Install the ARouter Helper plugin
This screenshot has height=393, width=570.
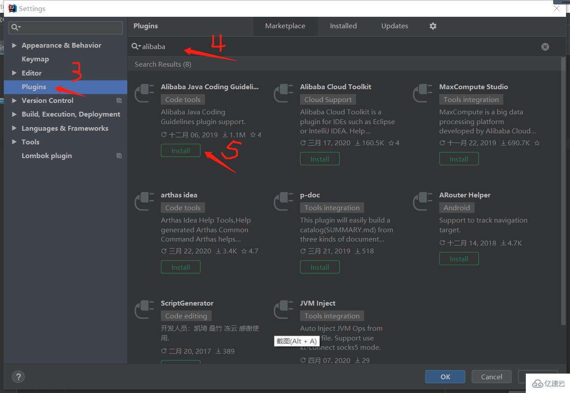point(459,259)
